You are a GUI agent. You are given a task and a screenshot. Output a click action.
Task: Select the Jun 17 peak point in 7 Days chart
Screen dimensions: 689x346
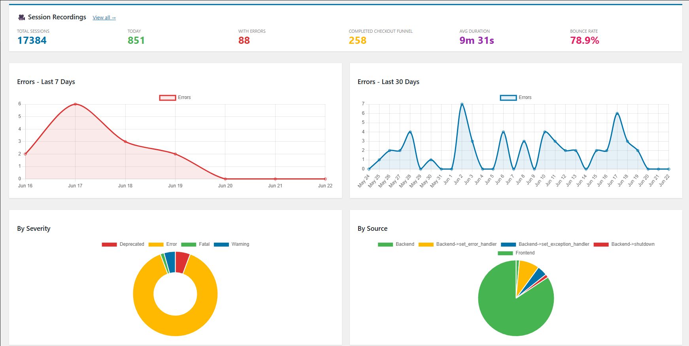point(75,104)
